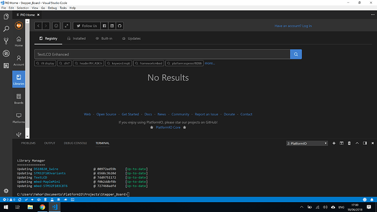Click the 'more...' search examples link
This screenshot has height=212, width=377.
210,63
